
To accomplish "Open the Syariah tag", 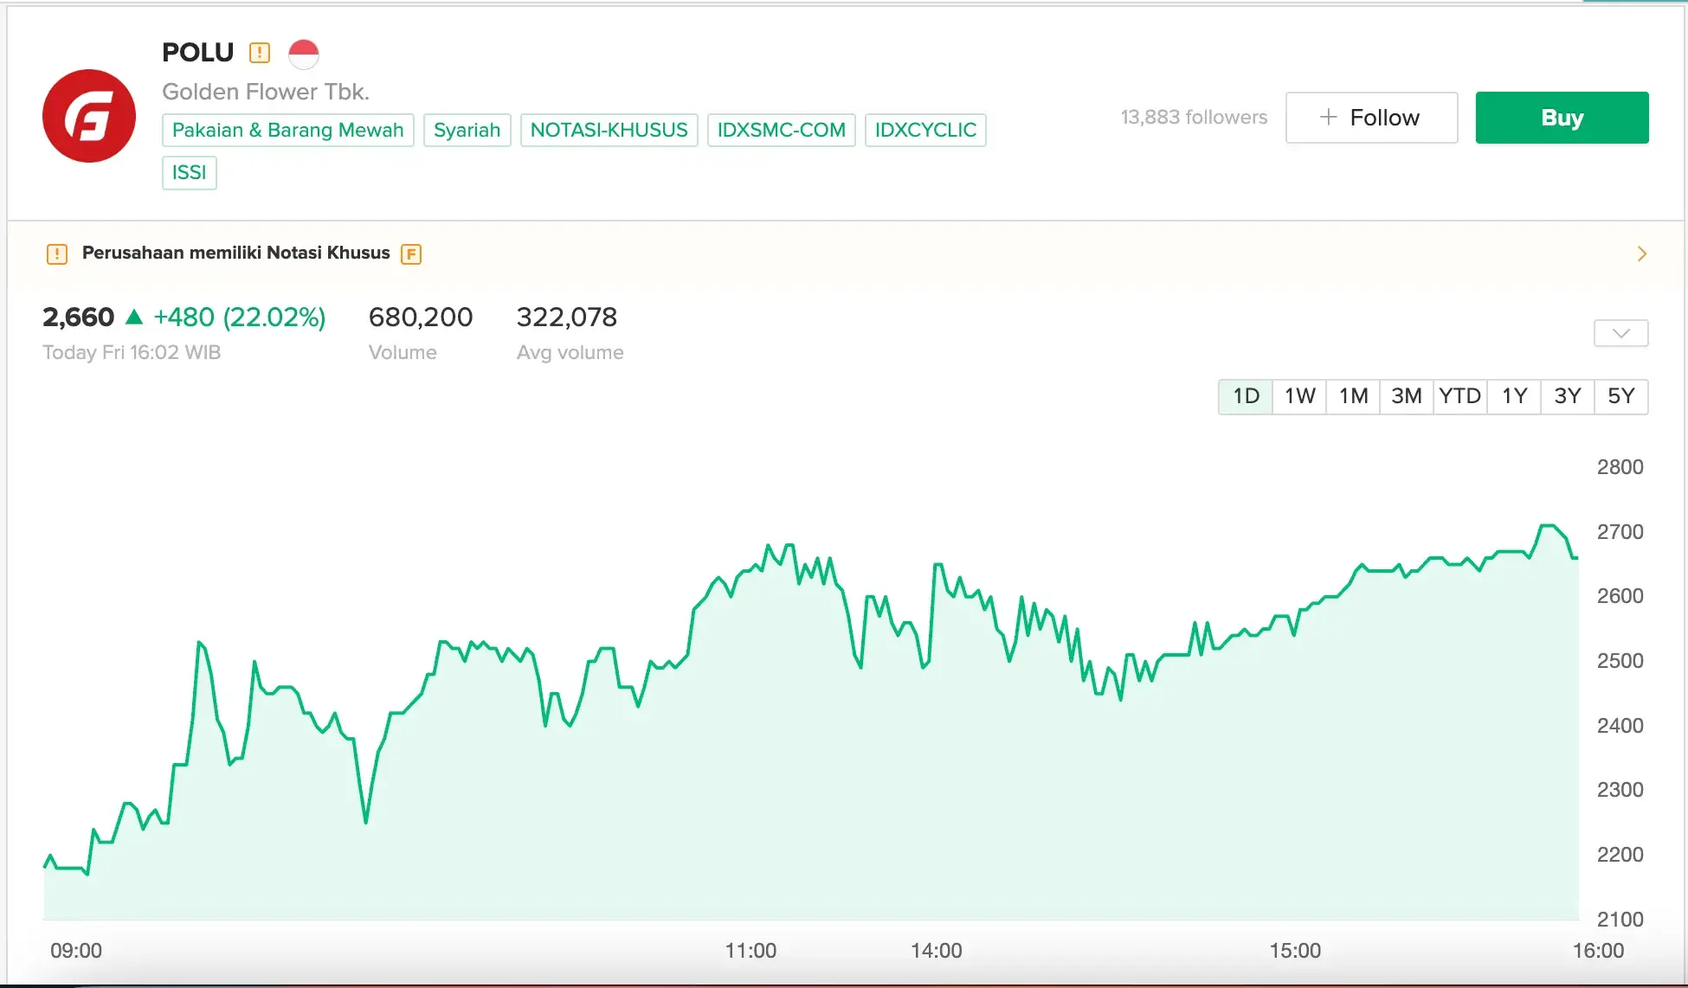I will (467, 130).
